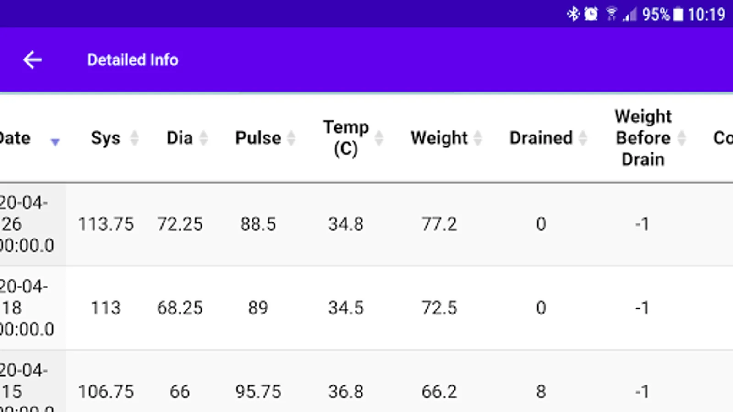Click the alarm clock status icon
This screenshot has width=733, height=412.
pos(591,14)
